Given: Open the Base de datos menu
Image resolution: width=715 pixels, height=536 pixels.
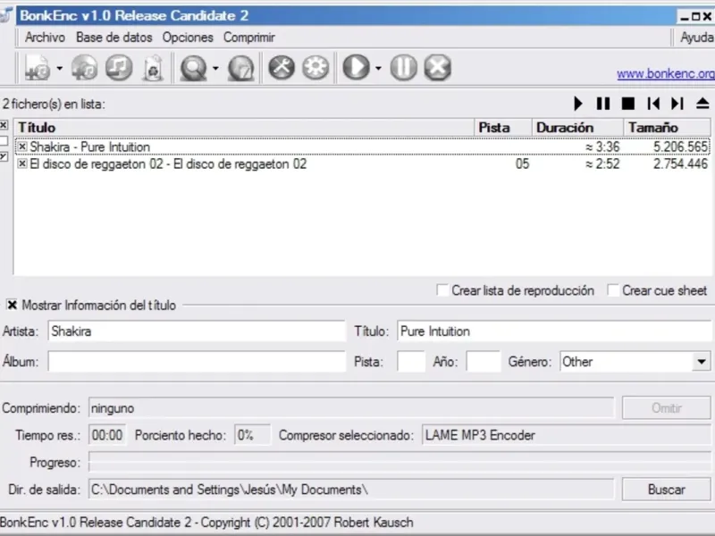Looking at the screenshot, I should click(x=114, y=38).
